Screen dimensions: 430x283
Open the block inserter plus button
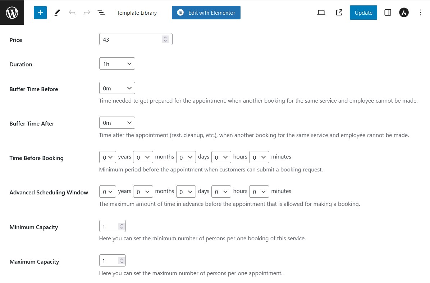[40, 13]
